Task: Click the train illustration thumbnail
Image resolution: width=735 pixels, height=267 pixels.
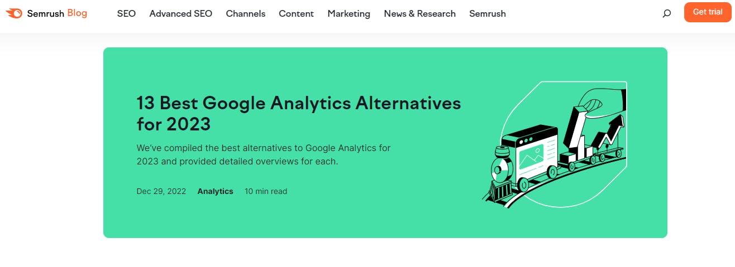Action: pos(554,144)
